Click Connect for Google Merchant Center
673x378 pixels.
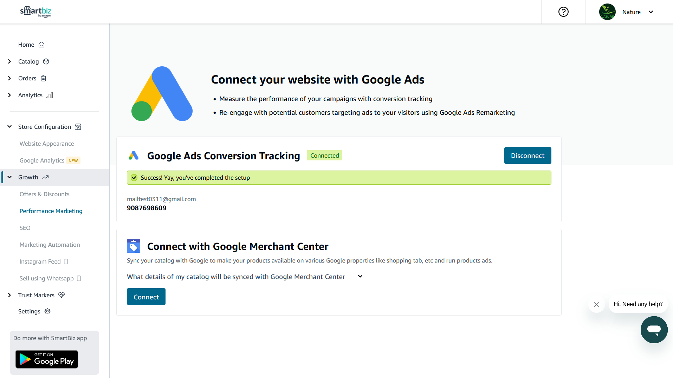click(x=146, y=297)
